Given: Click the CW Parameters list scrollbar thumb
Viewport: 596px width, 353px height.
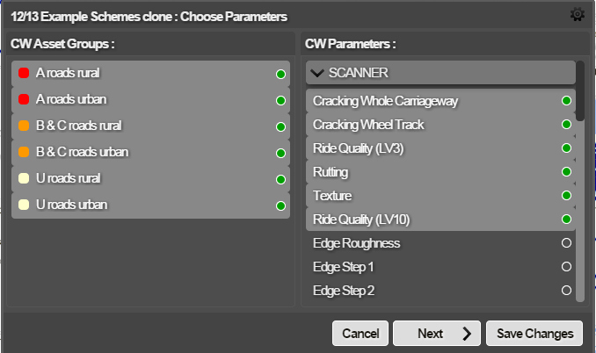Looking at the screenshot, I should pyautogui.click(x=580, y=91).
